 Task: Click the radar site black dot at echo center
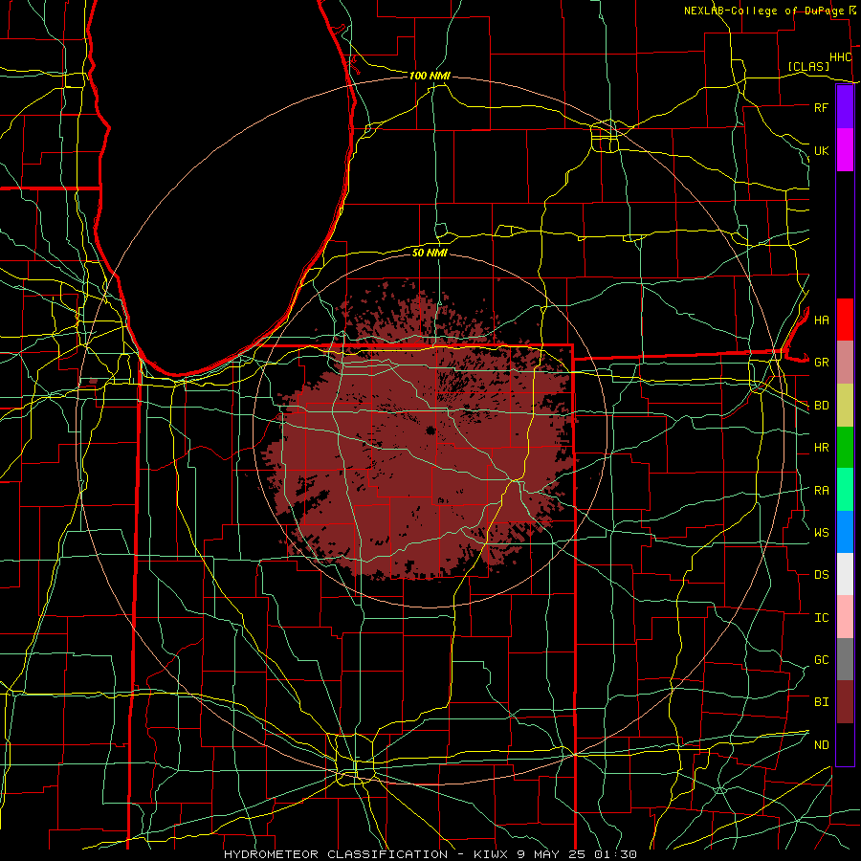430,430
